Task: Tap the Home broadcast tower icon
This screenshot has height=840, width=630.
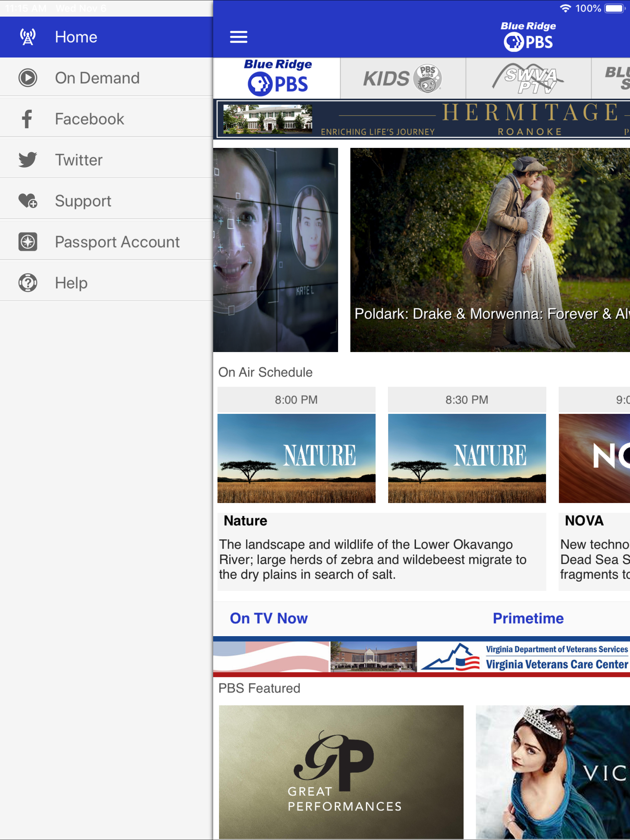Action: tap(28, 37)
